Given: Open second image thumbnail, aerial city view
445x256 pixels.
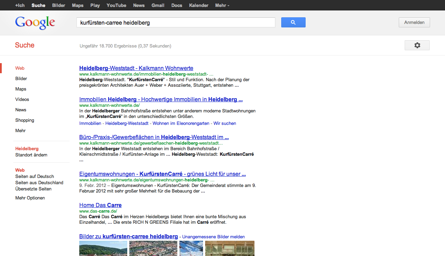Looking at the screenshot, I should 153,248.
